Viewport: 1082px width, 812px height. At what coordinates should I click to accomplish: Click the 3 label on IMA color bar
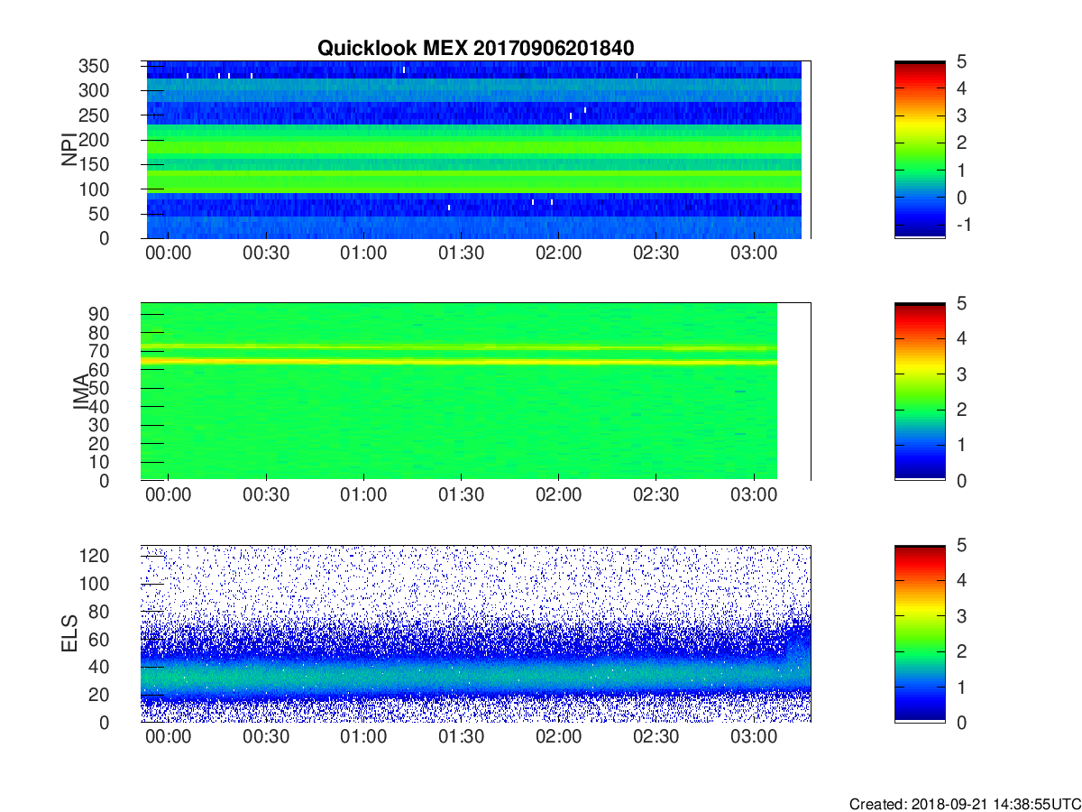point(961,374)
